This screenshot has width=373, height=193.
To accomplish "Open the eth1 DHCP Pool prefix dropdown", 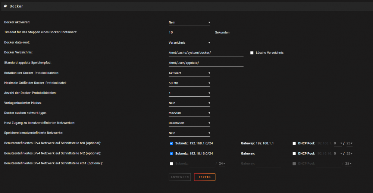I will [x=349, y=164].
